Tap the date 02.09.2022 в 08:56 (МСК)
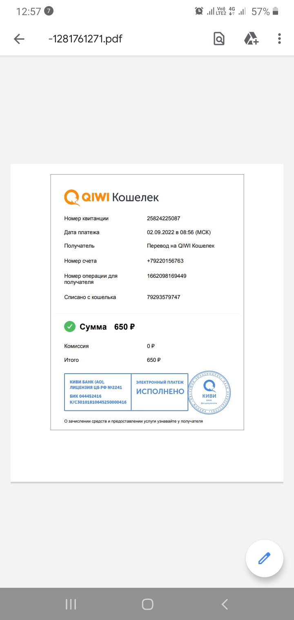This screenshot has width=294, height=620. pyautogui.click(x=179, y=232)
